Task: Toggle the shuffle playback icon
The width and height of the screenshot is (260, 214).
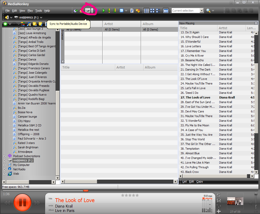Action: click(219, 200)
